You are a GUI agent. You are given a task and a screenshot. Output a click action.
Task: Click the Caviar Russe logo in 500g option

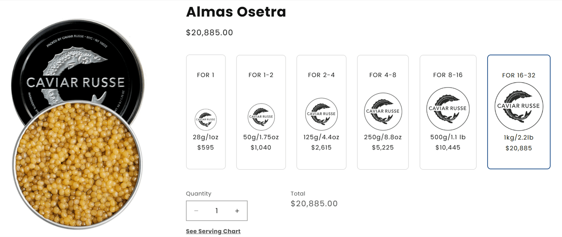pos(448,108)
